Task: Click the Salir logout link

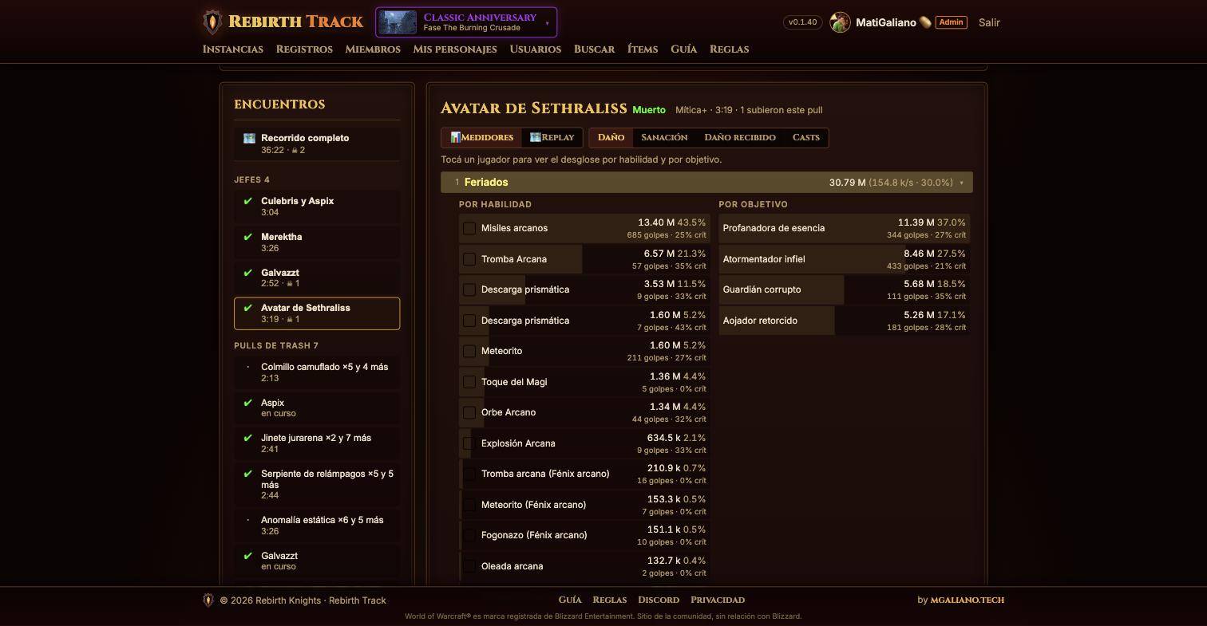Action: [989, 22]
